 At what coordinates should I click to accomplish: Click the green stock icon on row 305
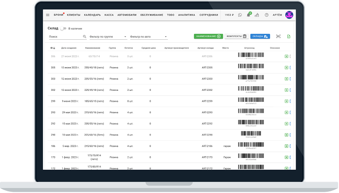point(286,68)
